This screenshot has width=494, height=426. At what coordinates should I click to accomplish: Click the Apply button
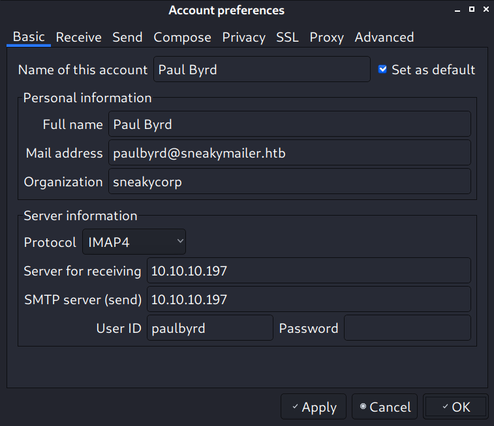[313, 407]
